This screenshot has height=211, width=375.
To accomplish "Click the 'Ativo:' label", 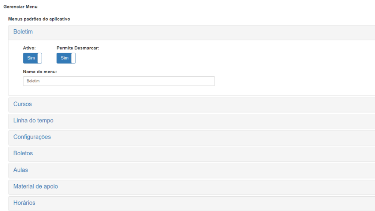I will pos(29,48).
